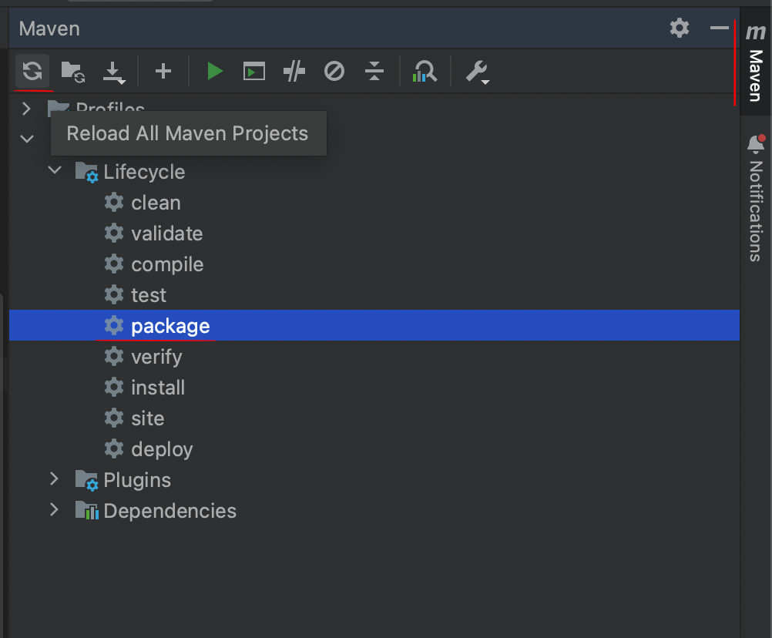Click Generate Sources and Update Folders icon
772x638 pixels.
(73, 72)
